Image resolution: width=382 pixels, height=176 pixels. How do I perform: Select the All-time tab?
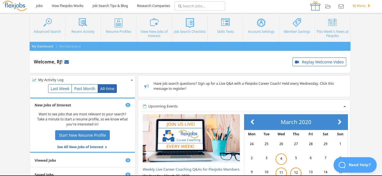pyautogui.click(x=107, y=89)
